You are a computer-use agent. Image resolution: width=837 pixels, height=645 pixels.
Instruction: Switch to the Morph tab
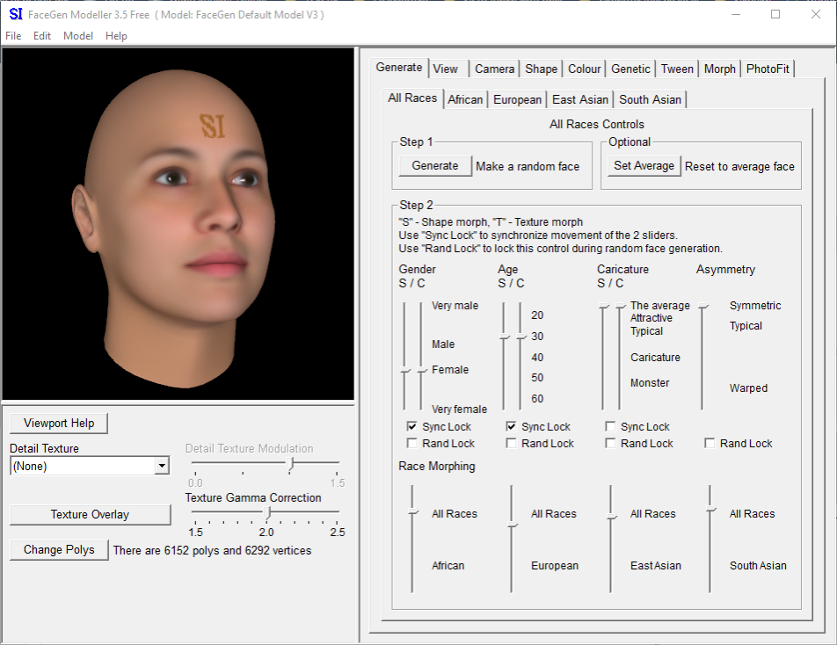pyautogui.click(x=719, y=69)
